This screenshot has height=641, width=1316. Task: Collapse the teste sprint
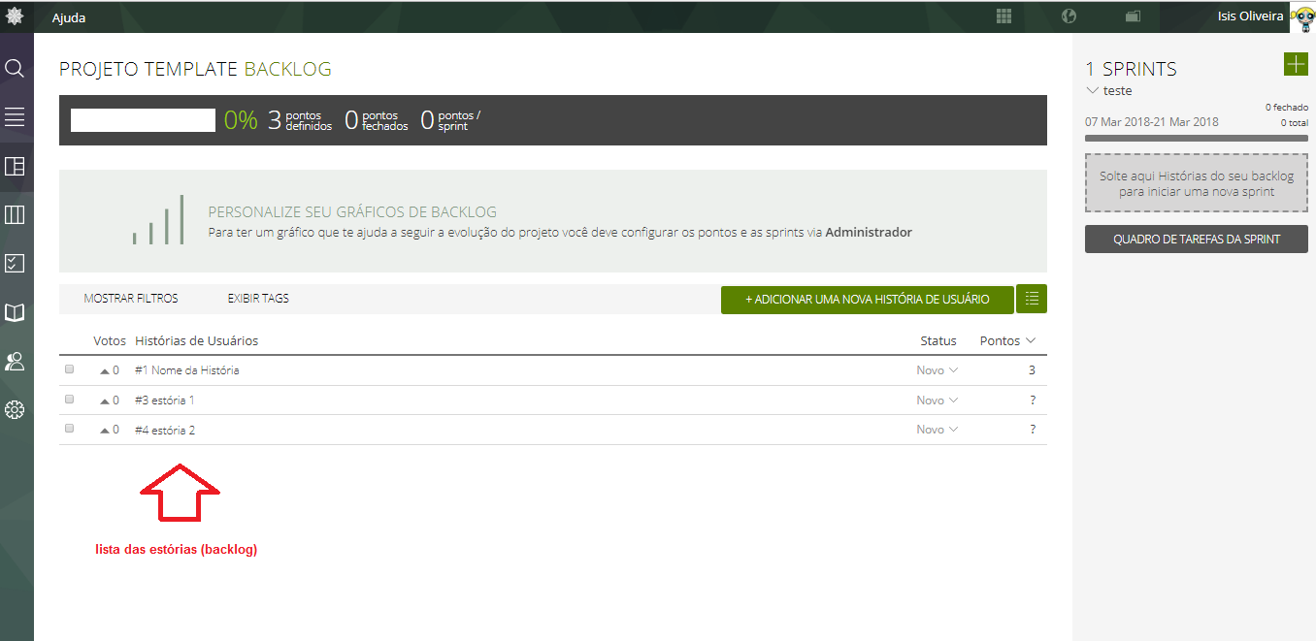point(1093,90)
